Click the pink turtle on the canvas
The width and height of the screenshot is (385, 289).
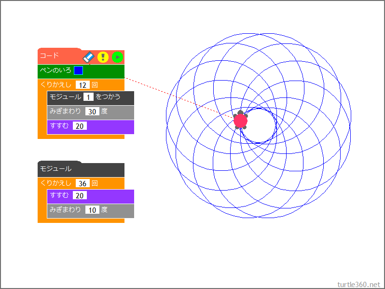coord(240,121)
